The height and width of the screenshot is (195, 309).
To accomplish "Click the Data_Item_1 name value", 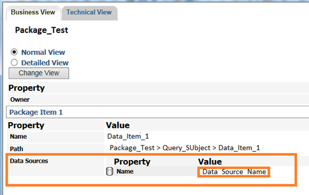I will pos(128,136).
